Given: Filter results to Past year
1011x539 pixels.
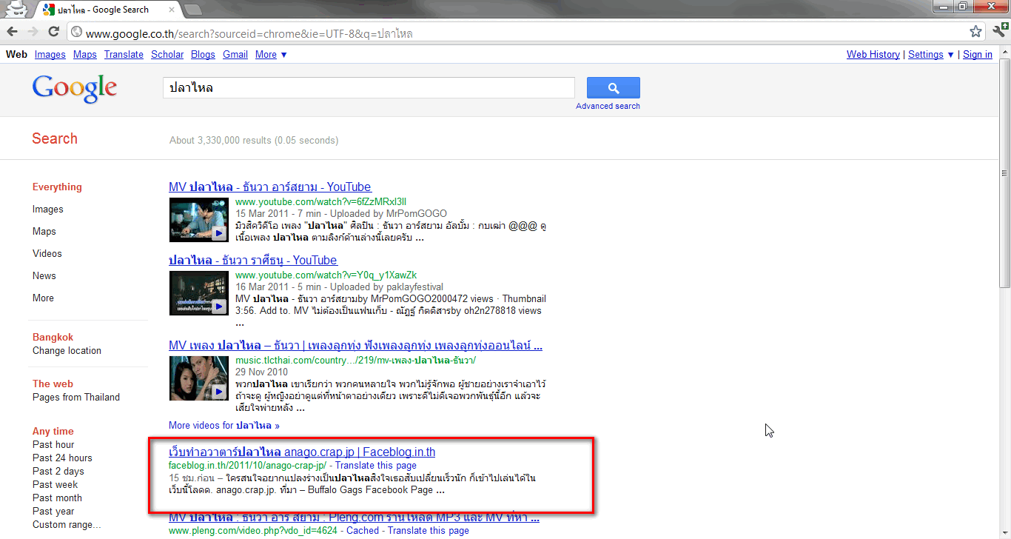Looking at the screenshot, I should 53,512.
